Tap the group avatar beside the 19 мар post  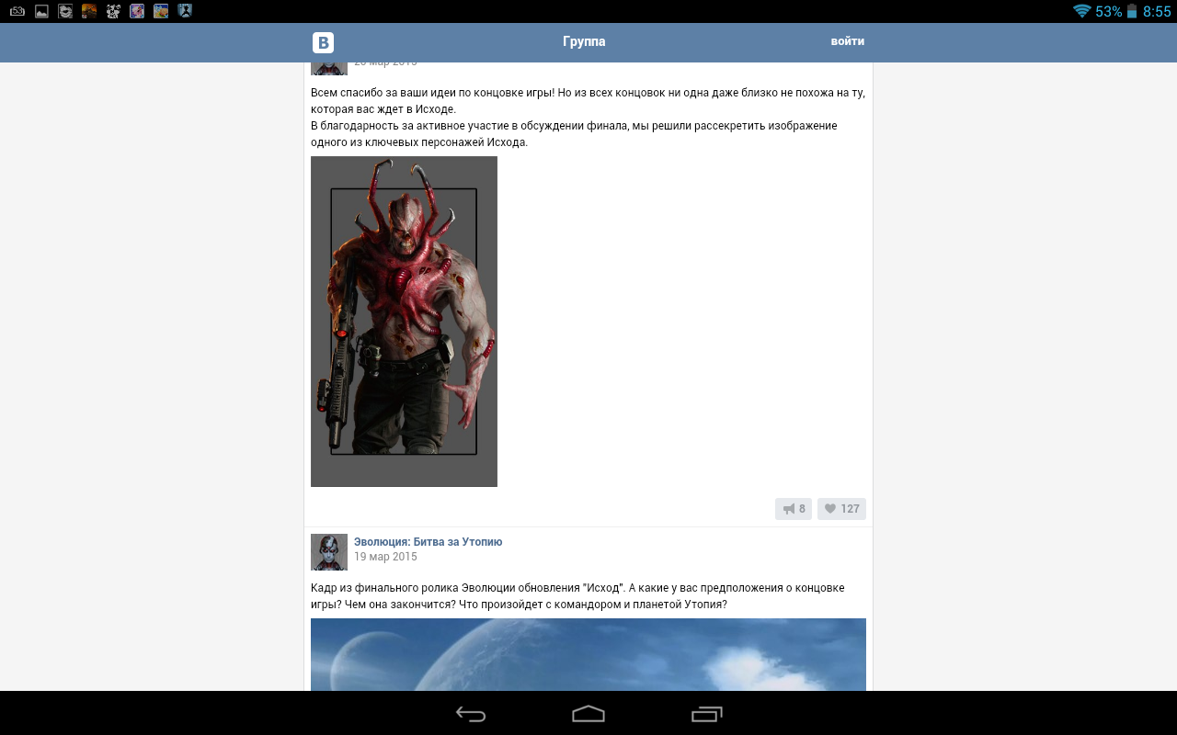pos(329,552)
